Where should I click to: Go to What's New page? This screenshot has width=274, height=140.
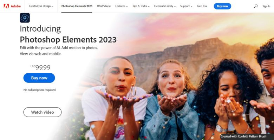(104, 6)
